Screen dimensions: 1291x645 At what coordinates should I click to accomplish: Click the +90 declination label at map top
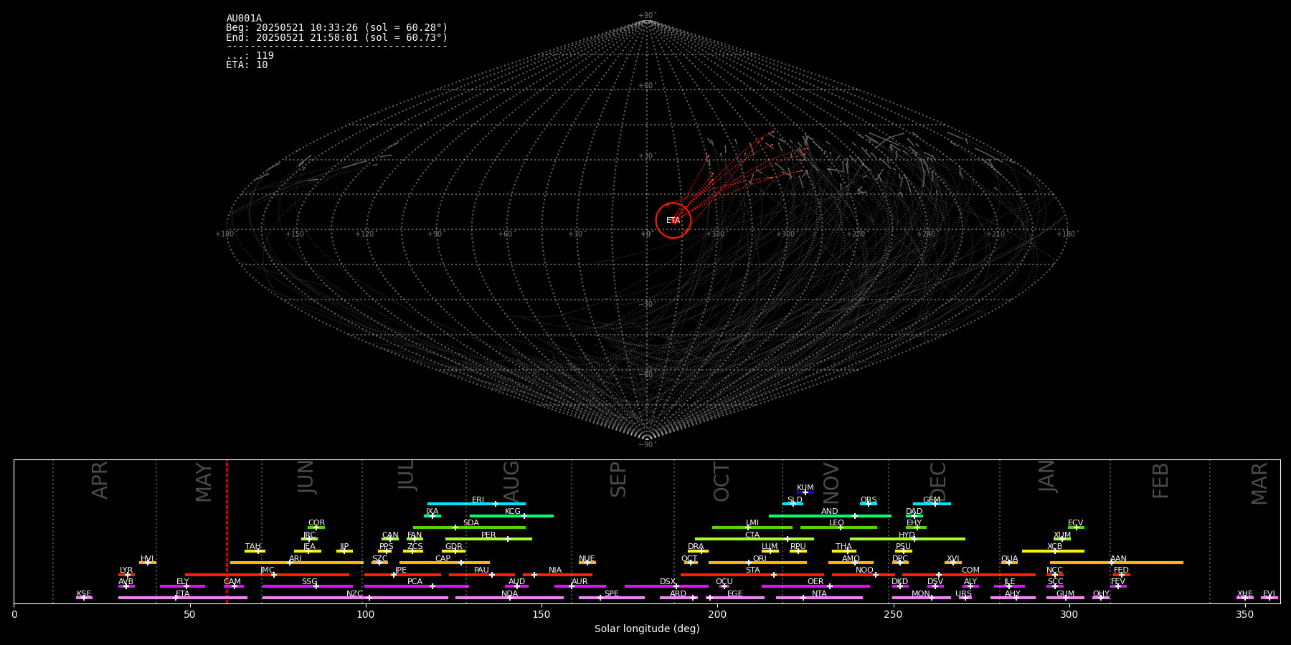point(646,16)
